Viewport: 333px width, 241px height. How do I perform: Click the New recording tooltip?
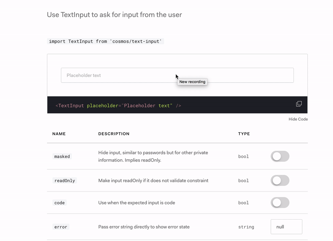click(192, 82)
